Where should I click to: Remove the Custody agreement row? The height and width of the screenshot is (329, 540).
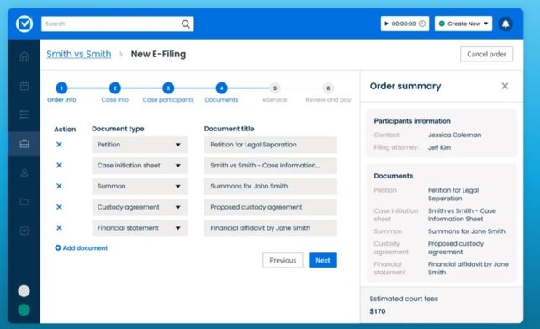coord(59,207)
